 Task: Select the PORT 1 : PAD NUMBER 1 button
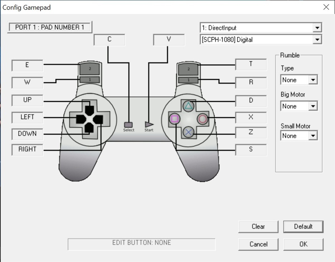coord(49,27)
